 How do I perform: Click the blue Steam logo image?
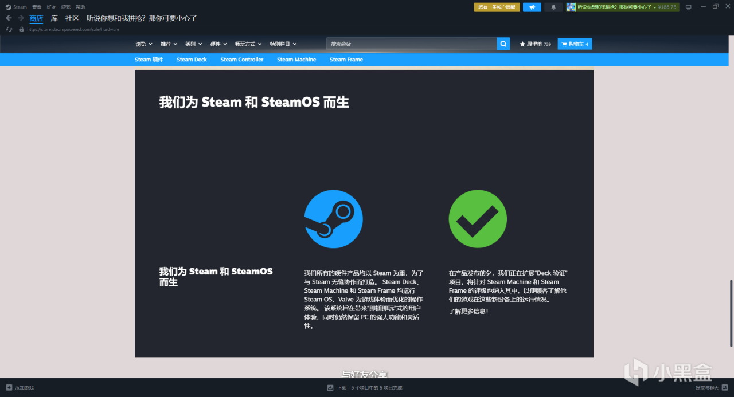[x=333, y=219]
